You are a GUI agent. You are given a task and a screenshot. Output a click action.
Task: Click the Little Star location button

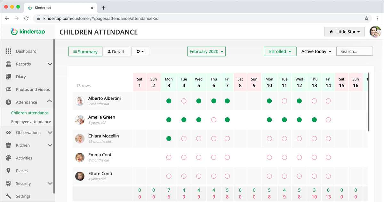(344, 32)
